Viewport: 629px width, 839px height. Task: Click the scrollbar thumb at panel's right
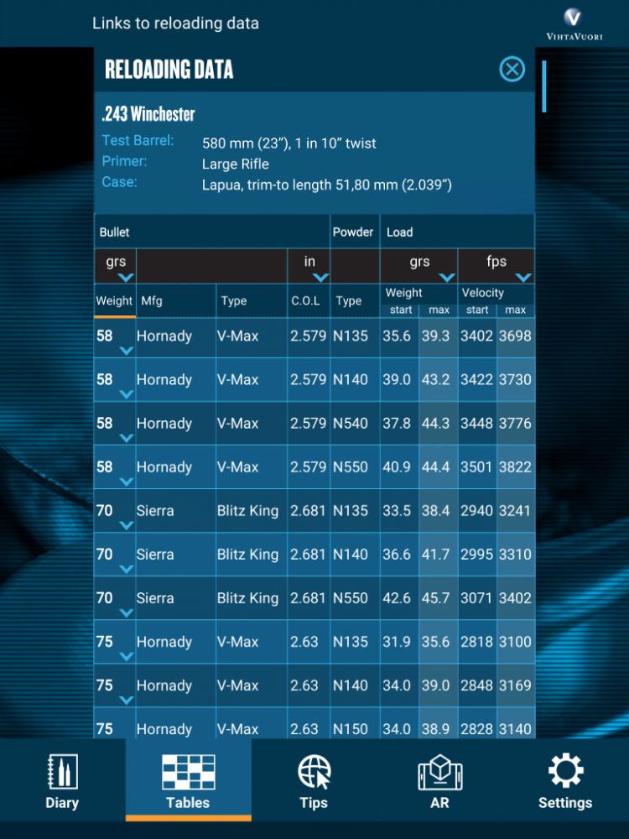(x=544, y=86)
